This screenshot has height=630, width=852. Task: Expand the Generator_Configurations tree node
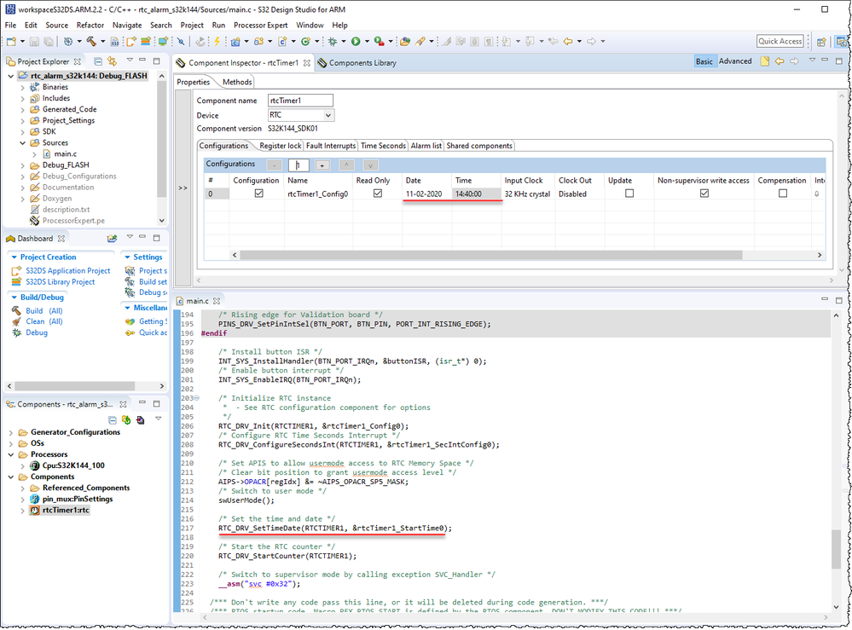click(11, 432)
